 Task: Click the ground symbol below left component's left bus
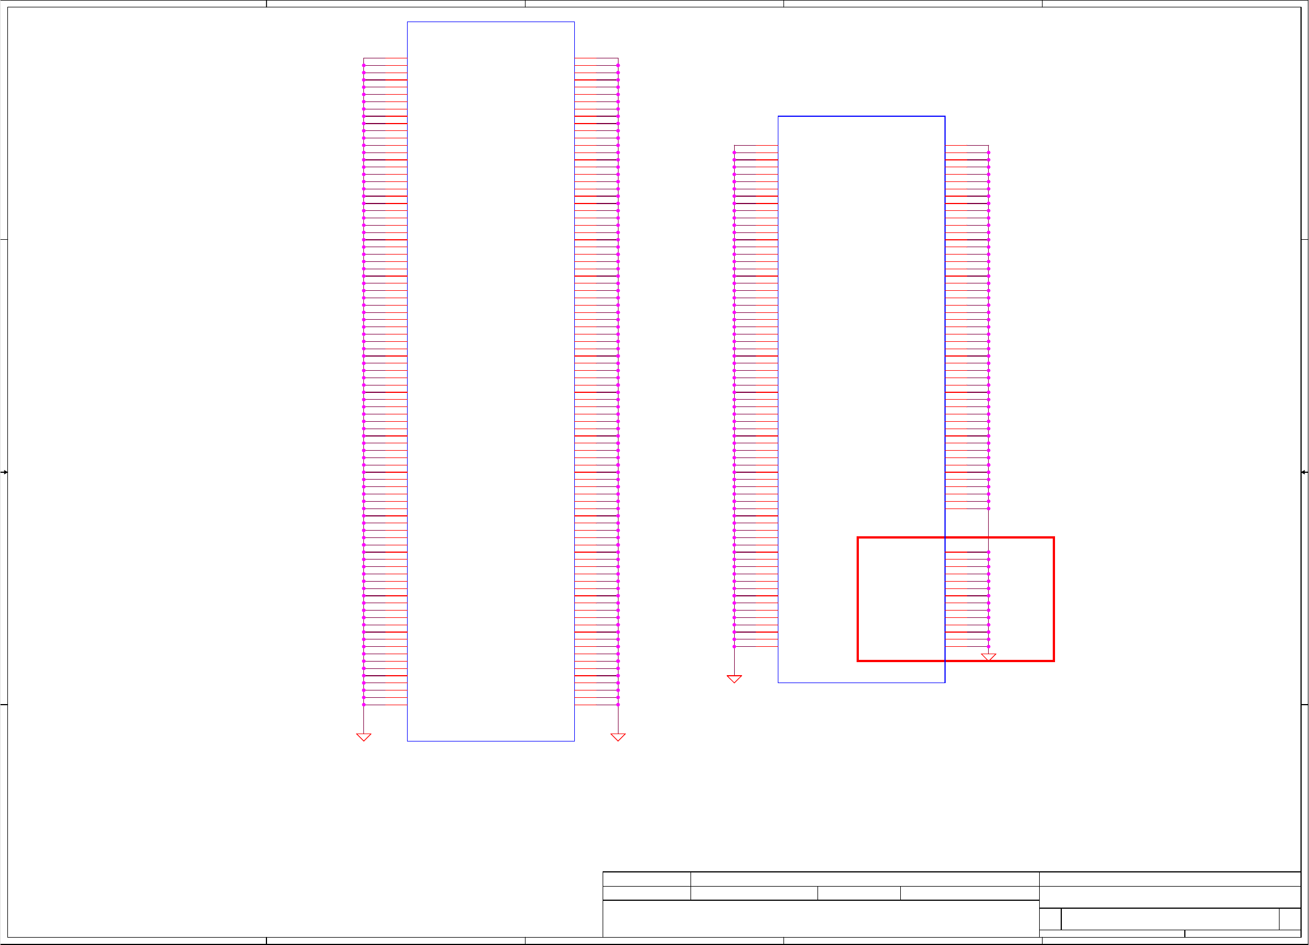coord(363,737)
